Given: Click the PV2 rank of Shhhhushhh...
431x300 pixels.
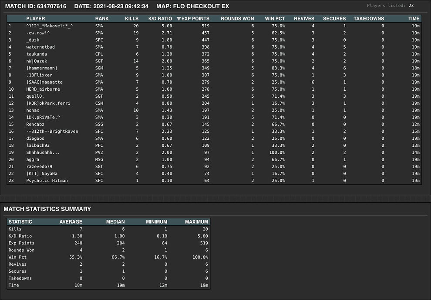Looking at the screenshot, I should coord(99,152).
